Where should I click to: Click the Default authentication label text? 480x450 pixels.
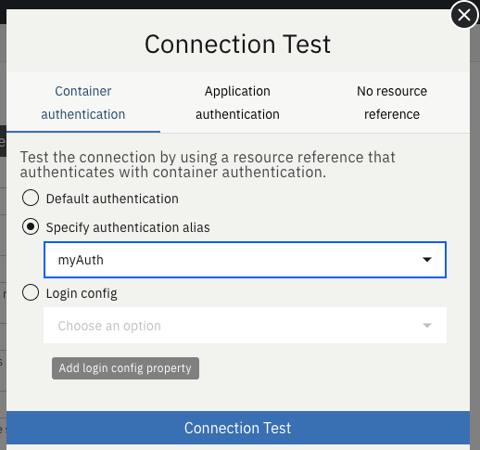(x=112, y=199)
